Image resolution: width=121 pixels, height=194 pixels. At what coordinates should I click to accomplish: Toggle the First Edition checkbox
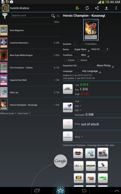(83, 44)
